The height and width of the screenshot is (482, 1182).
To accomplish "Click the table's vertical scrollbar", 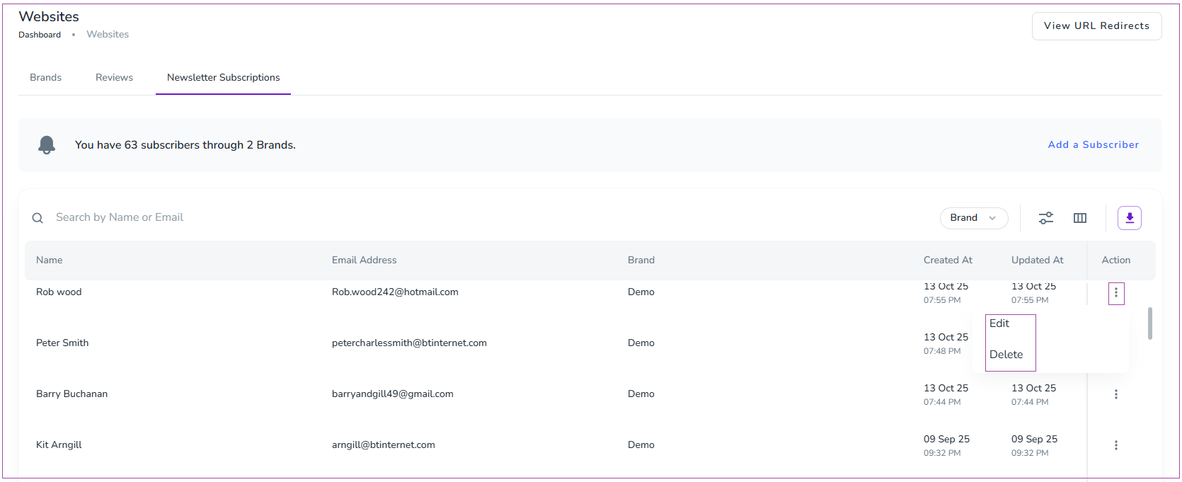I will click(x=1149, y=323).
